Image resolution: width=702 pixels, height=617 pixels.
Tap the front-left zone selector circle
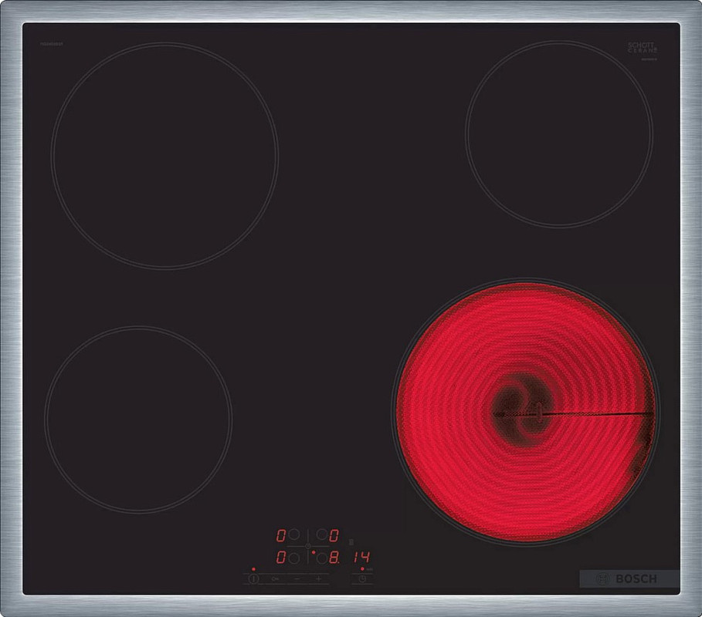294,556
